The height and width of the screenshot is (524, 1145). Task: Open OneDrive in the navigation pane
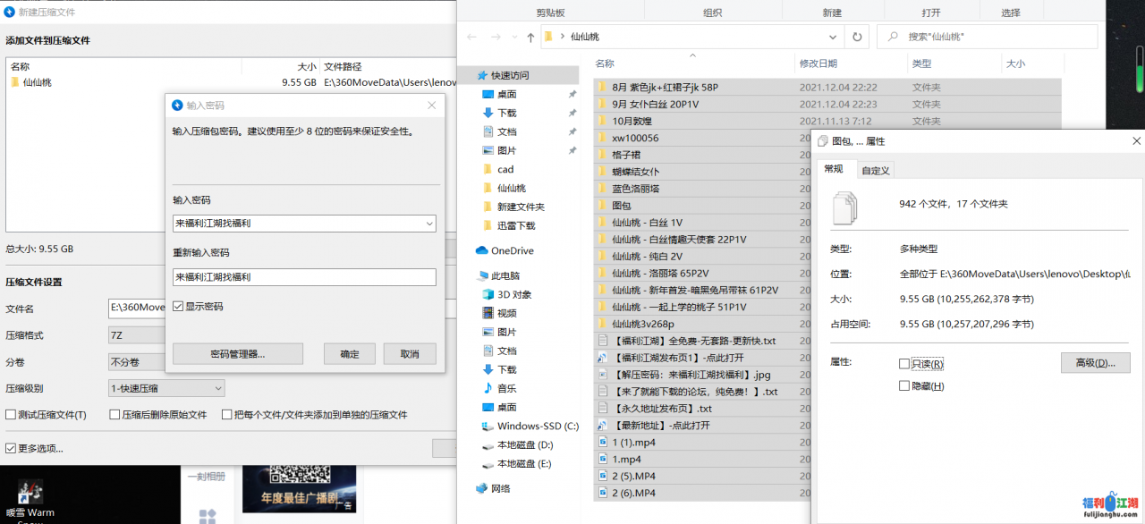(x=511, y=250)
